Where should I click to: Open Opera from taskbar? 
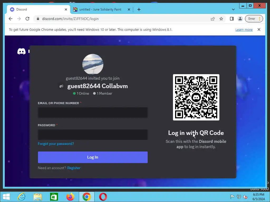103,197
